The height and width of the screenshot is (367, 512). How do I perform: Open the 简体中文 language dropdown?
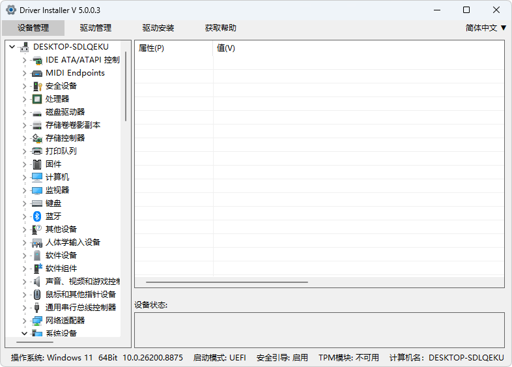pyautogui.click(x=486, y=28)
